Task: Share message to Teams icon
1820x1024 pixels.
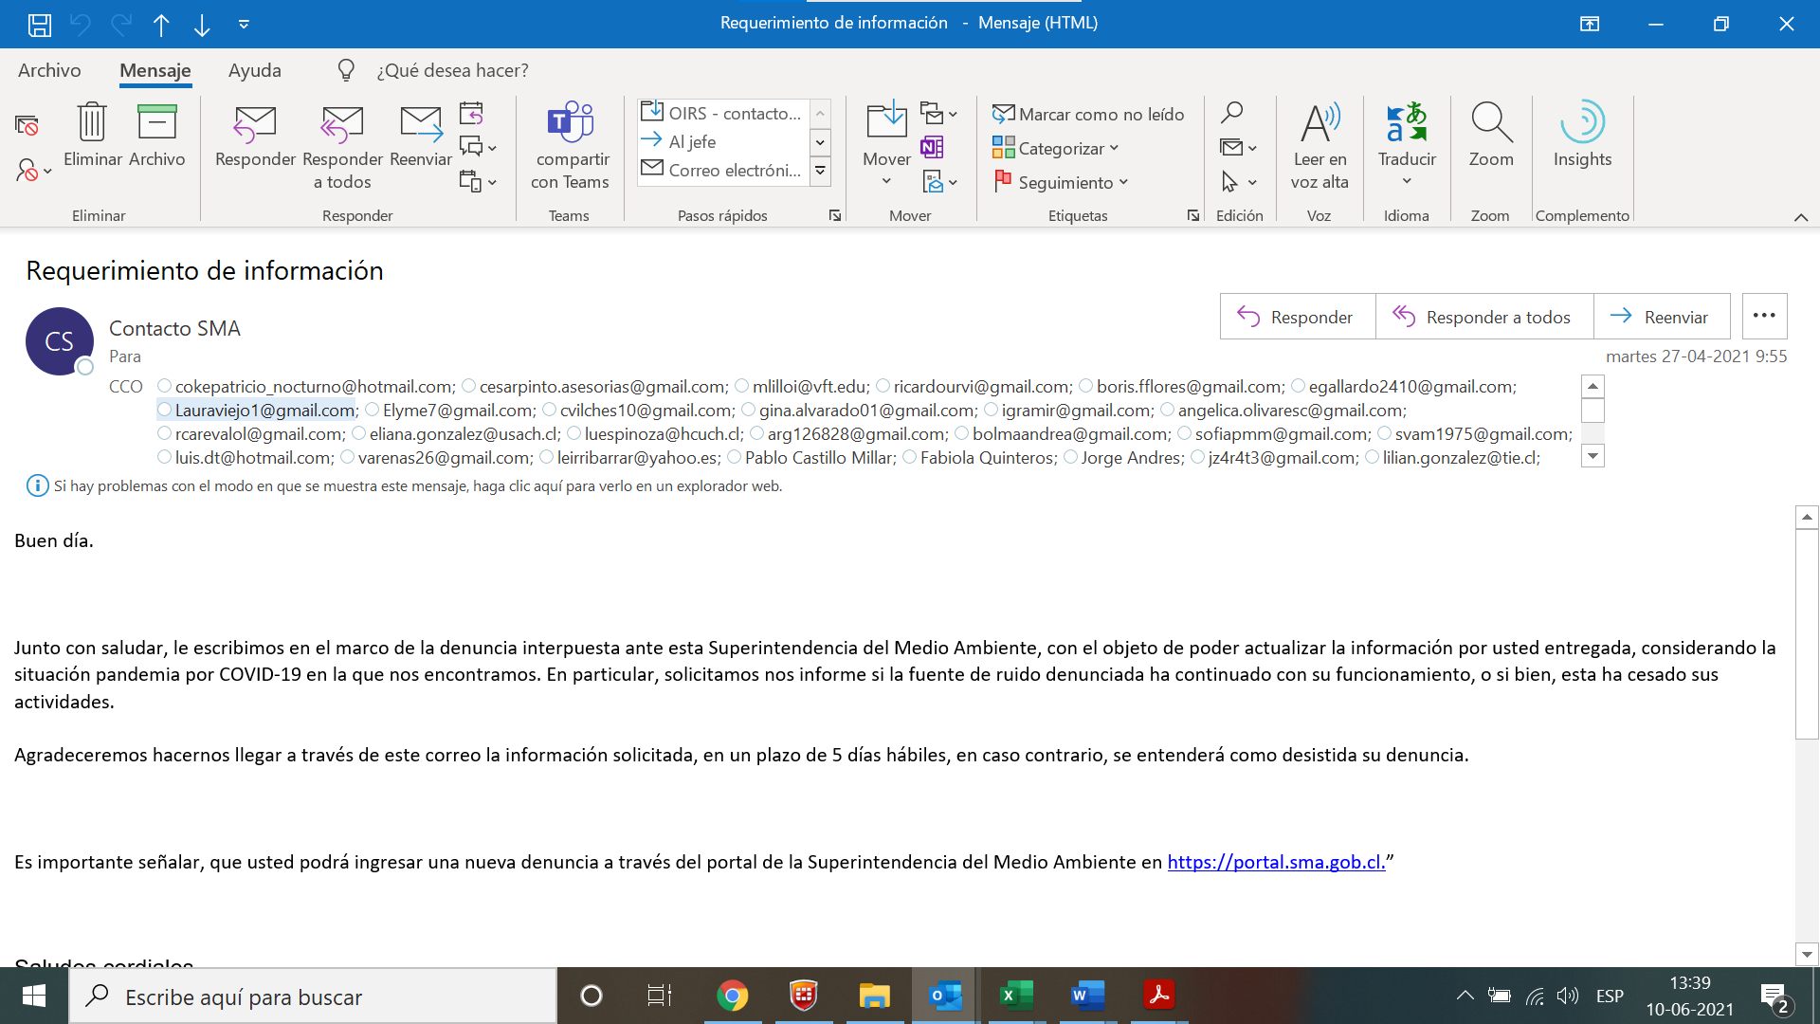Action: tap(570, 122)
